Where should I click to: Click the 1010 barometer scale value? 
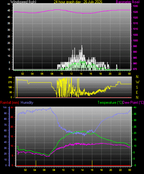tap(135, 29)
